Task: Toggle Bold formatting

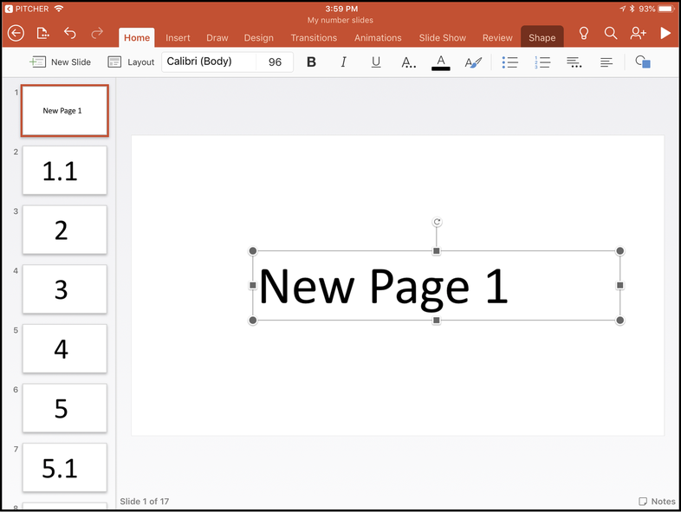Action: pos(312,62)
